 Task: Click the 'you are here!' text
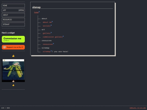tap(61, 52)
